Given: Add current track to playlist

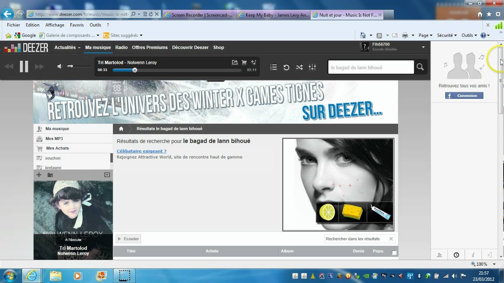Looking at the screenshot, I should point(253,62).
